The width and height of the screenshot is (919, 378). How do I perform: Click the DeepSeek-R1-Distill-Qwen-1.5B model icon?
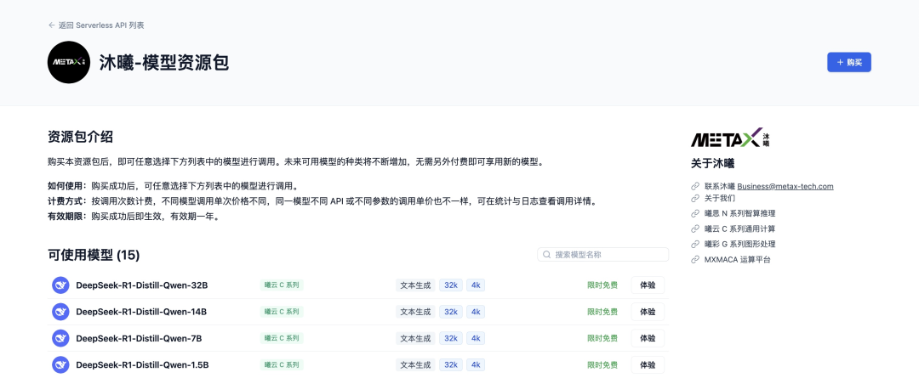click(61, 365)
